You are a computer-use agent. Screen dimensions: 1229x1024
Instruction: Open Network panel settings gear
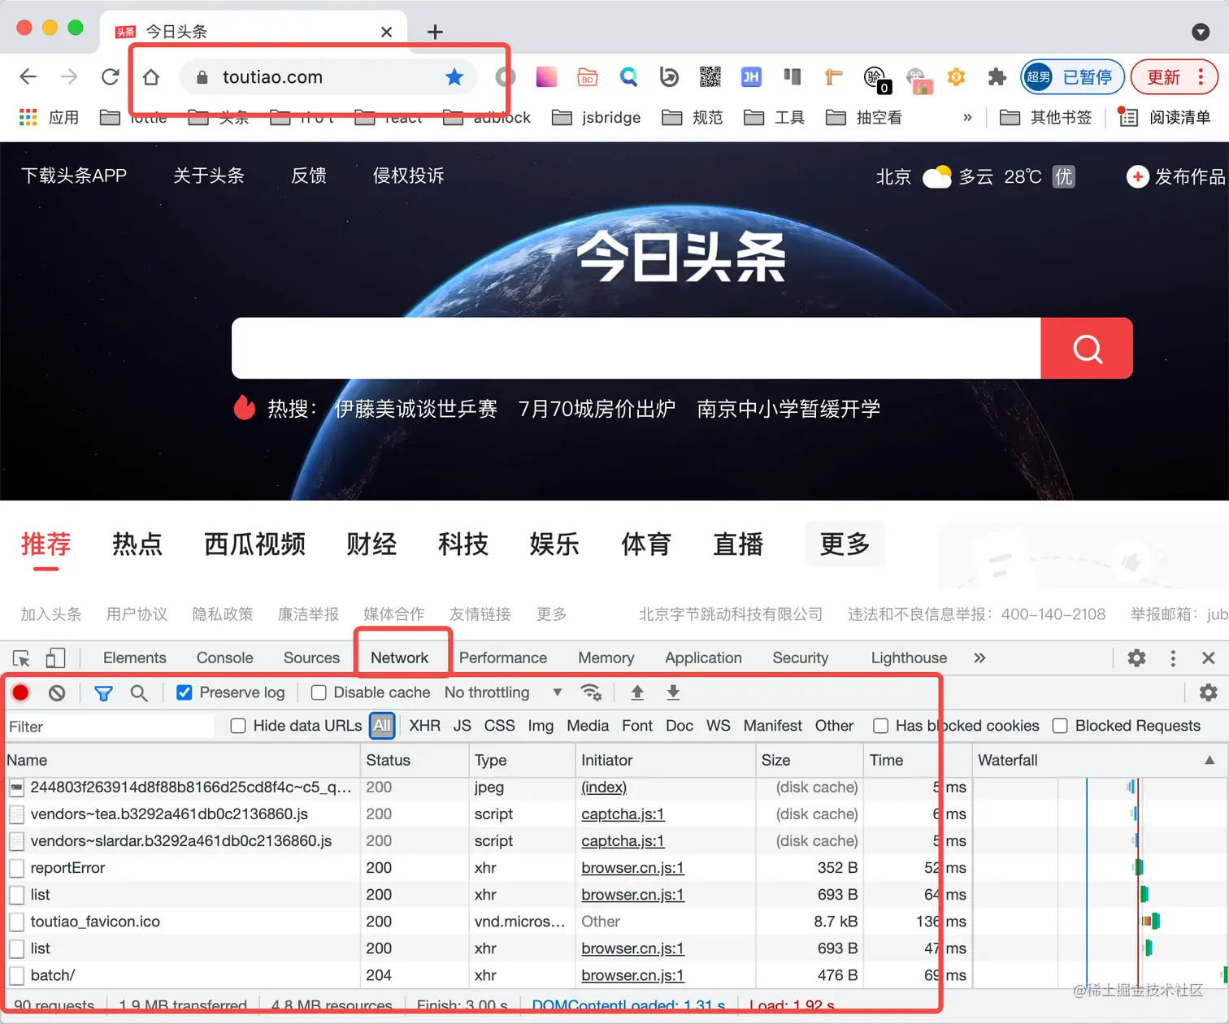tap(1209, 692)
